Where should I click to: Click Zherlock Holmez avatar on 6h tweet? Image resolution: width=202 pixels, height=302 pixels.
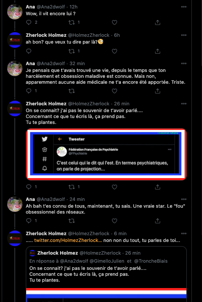(15, 40)
